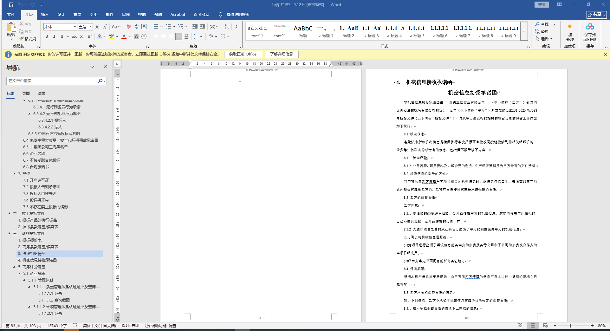Increase font size with the grow font icon
This screenshot has height=331, width=610.
coord(97,27)
